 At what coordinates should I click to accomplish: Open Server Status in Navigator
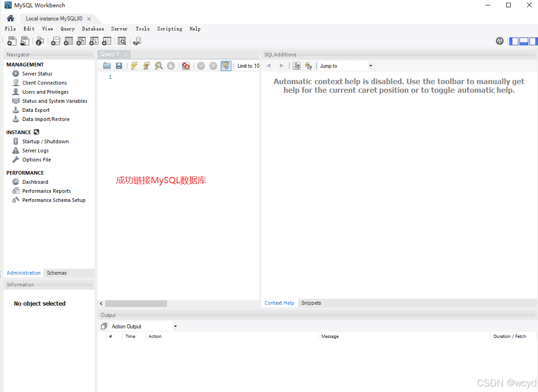click(x=37, y=74)
